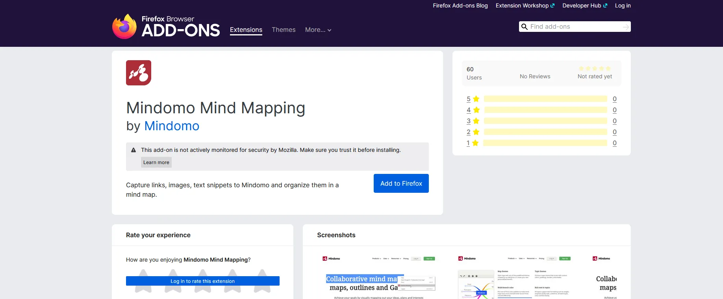Click the 60 Users count
The image size is (723, 299).
tap(474, 73)
